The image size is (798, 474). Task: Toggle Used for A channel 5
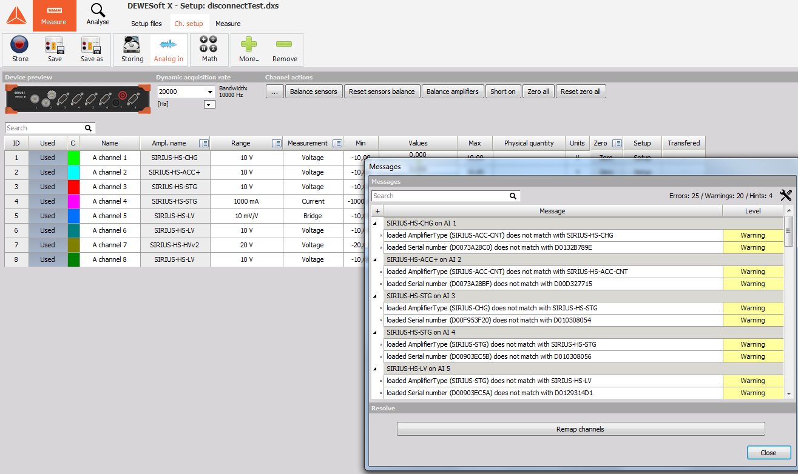pyautogui.click(x=47, y=216)
